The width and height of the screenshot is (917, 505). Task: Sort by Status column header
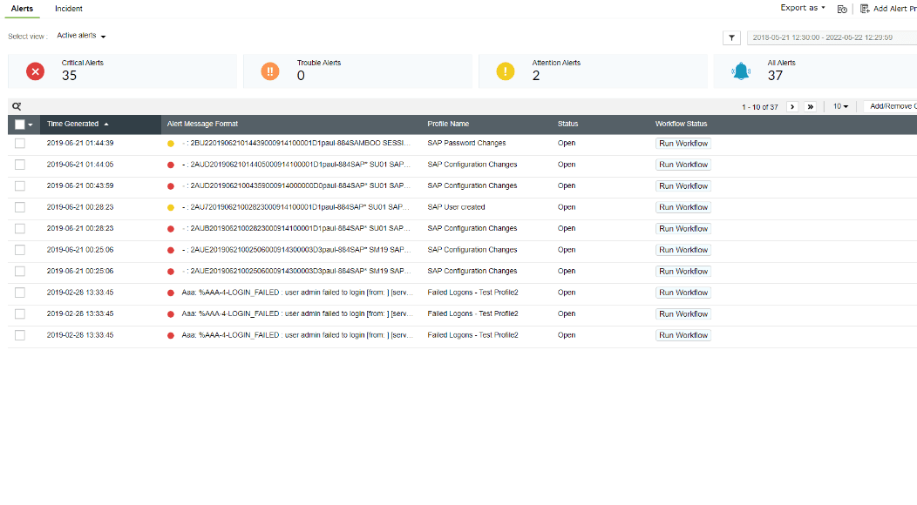[567, 124]
